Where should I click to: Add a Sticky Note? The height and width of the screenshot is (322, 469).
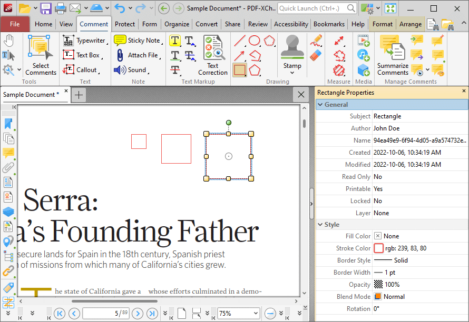(138, 41)
